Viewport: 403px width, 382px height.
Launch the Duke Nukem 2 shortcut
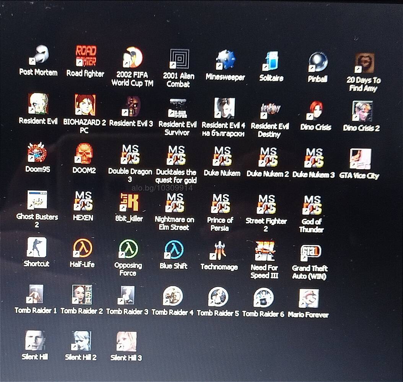268,157
